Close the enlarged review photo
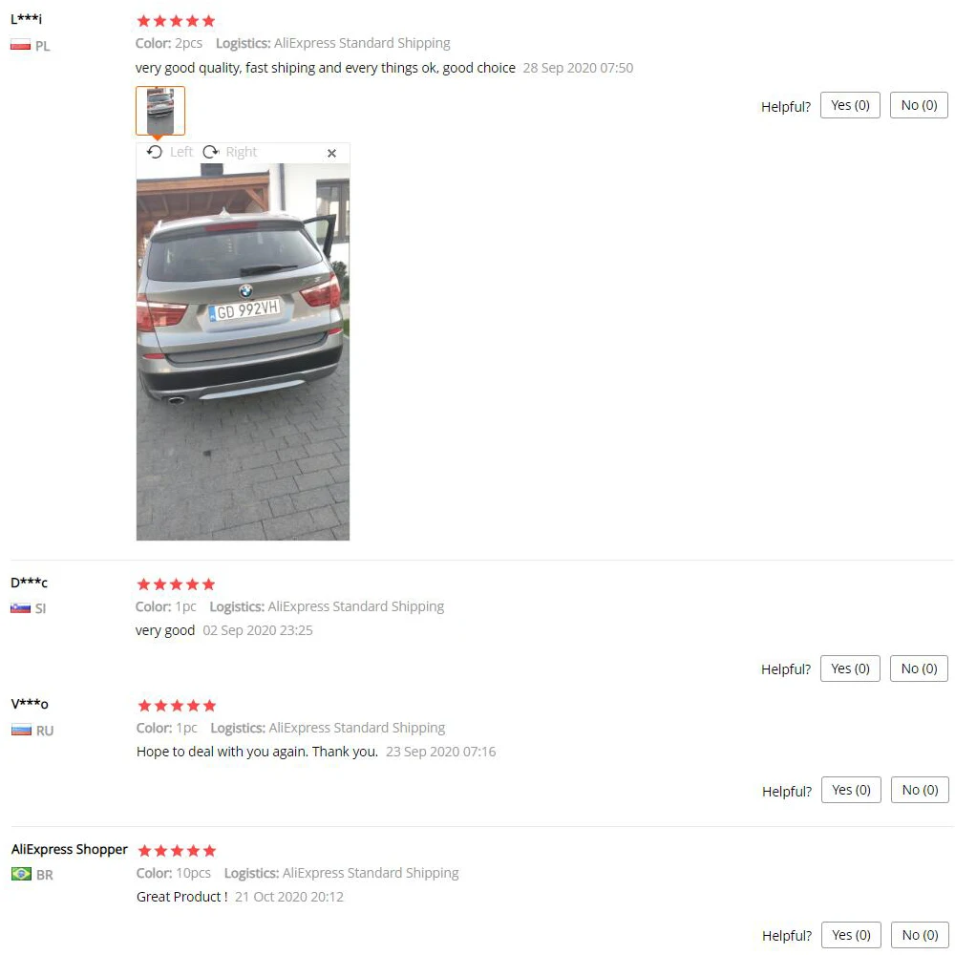Image resolution: width=955 pixels, height=955 pixels. [x=331, y=154]
